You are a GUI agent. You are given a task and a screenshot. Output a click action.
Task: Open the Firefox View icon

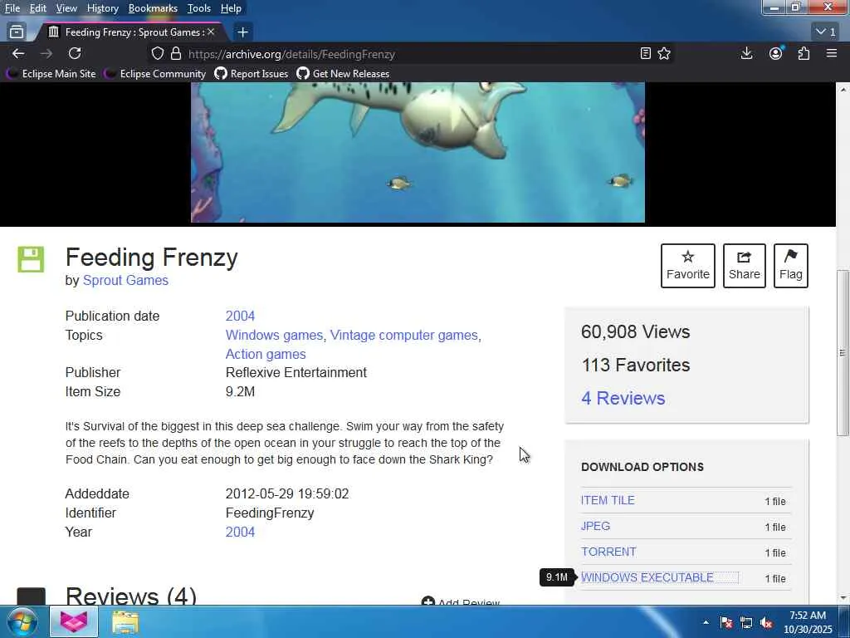[x=17, y=32]
